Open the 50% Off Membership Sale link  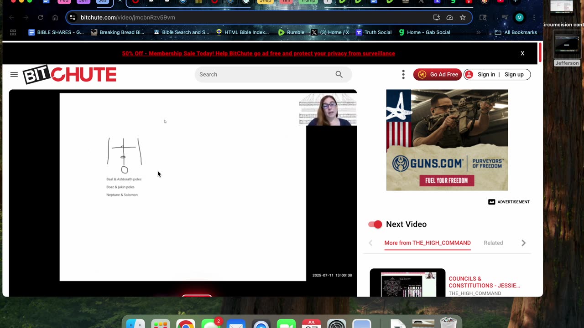[x=258, y=53]
